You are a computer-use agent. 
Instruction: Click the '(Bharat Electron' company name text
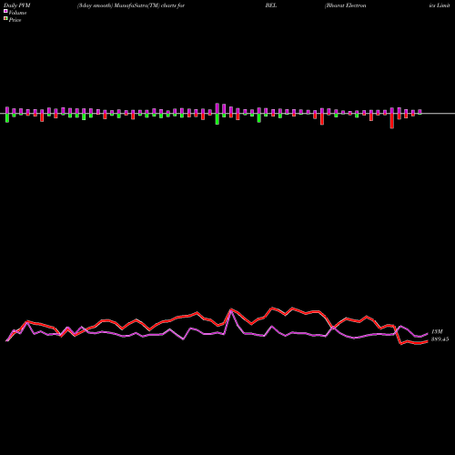pyautogui.click(x=346, y=5)
